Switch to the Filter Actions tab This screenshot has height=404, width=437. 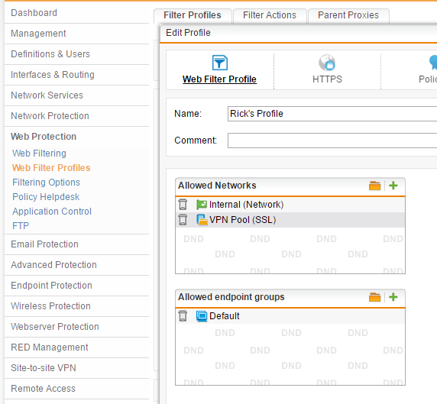tap(270, 15)
